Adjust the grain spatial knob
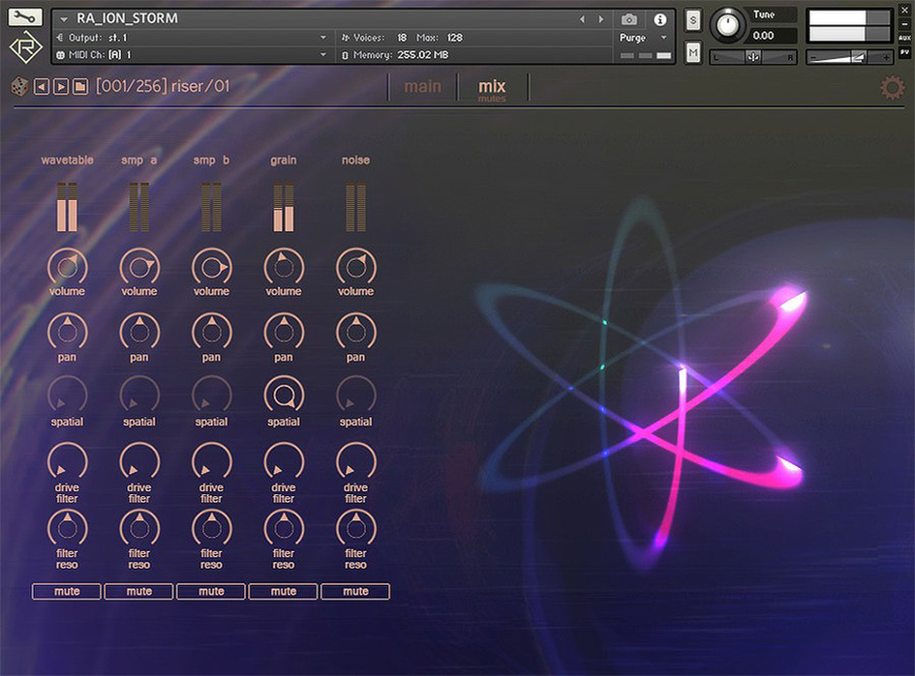This screenshot has height=676, width=915. (x=284, y=396)
